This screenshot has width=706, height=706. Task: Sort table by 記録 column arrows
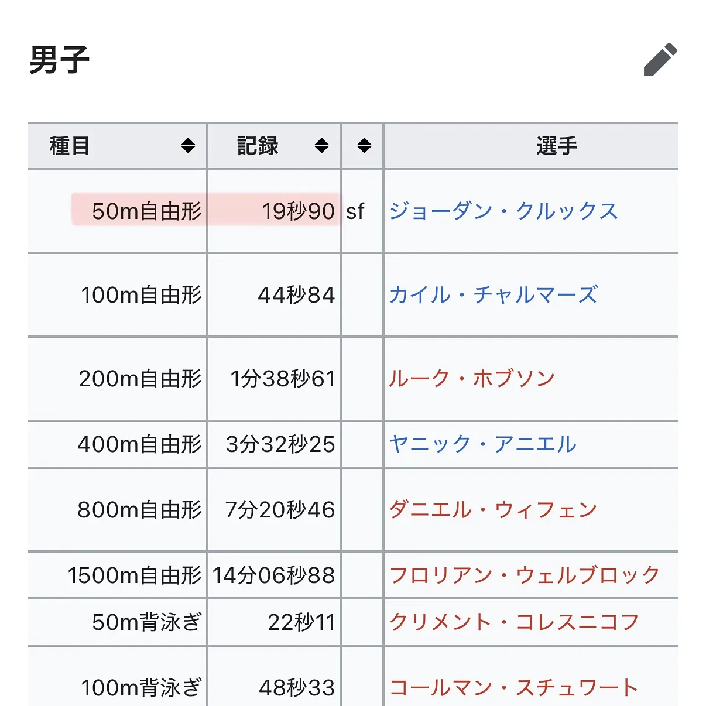coord(321,146)
